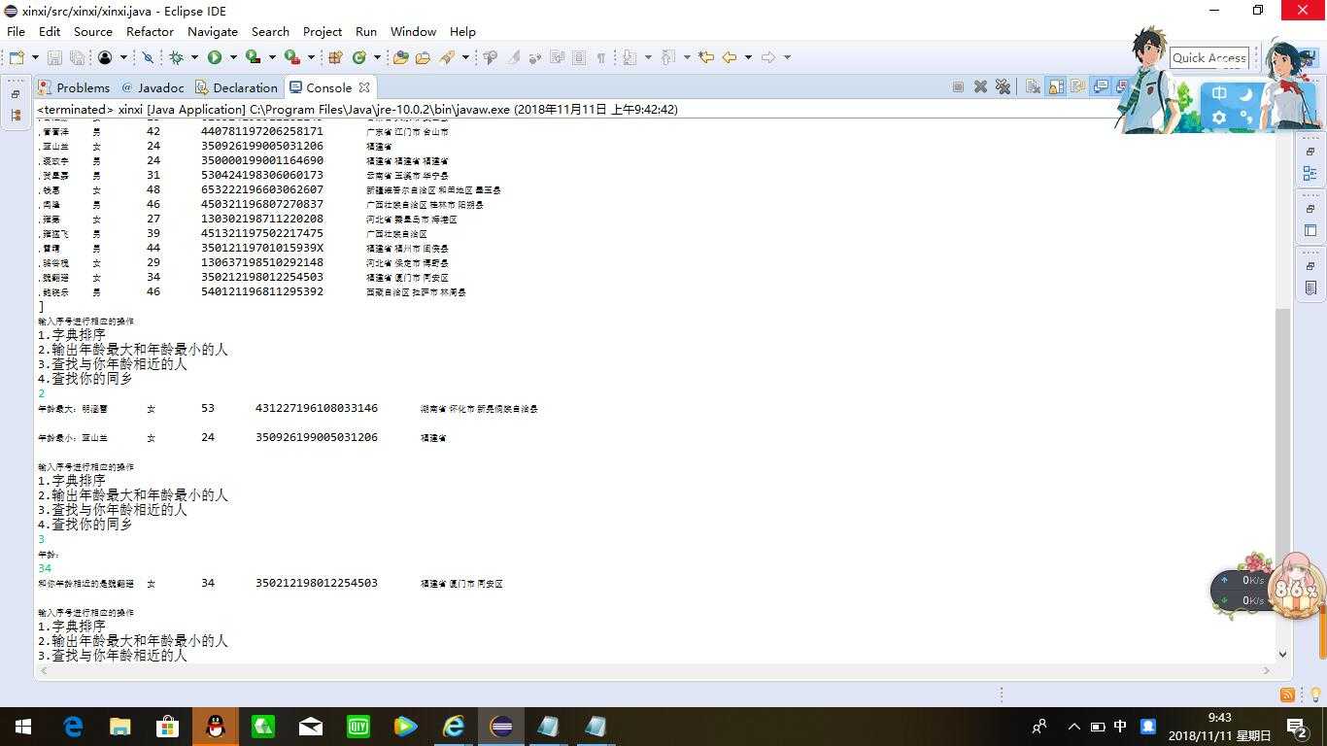This screenshot has height=746, width=1327.
Task: Click the New file wizard icon
Action: 17,57
